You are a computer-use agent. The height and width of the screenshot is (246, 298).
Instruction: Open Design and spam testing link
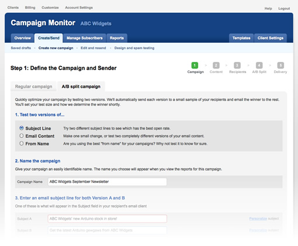coord(134,48)
